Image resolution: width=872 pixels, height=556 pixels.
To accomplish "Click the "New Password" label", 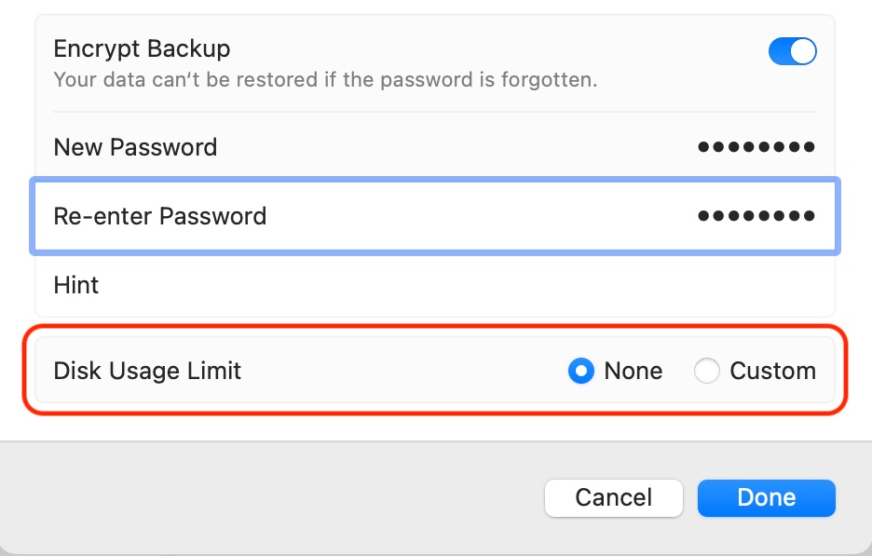I will point(135,147).
